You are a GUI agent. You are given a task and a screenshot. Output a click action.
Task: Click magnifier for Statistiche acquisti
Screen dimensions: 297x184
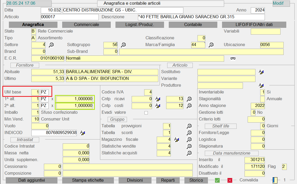pyautogui.click(x=189, y=153)
